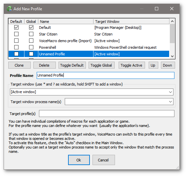Screen dimensions: 186x176
Task: Open the Target window dropdown
Action: click(170, 92)
